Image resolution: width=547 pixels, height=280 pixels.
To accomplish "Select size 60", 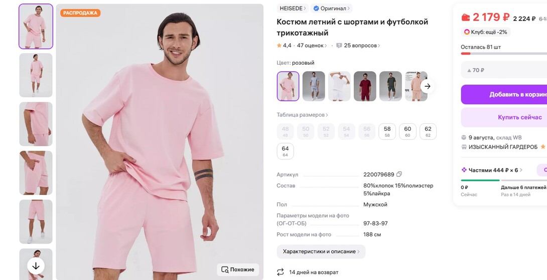I will (x=407, y=131).
